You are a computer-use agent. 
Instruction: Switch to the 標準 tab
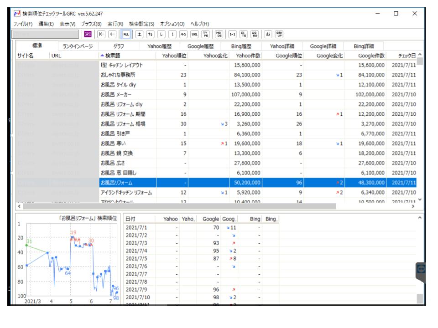click(37, 46)
